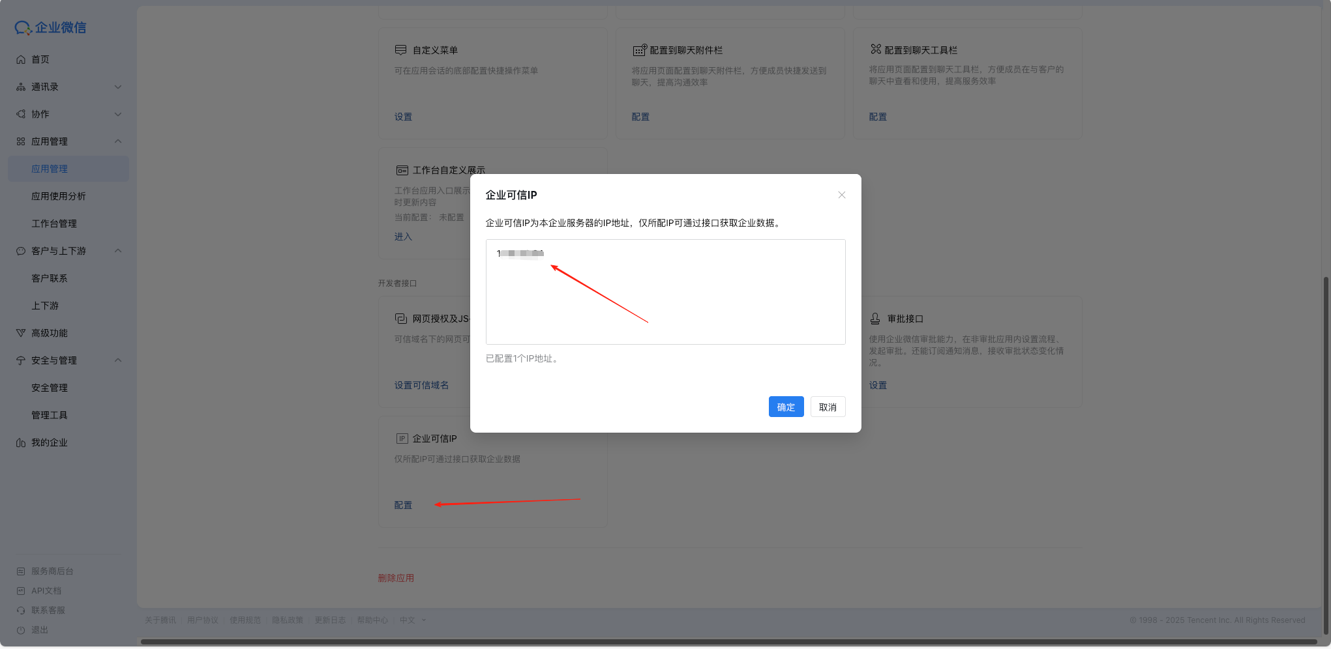Click the 高级功能 icon in sidebar
Screen dimensions: 1331x649
(x=21, y=333)
